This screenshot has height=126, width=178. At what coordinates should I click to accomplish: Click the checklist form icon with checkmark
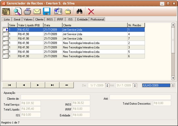[58, 11]
